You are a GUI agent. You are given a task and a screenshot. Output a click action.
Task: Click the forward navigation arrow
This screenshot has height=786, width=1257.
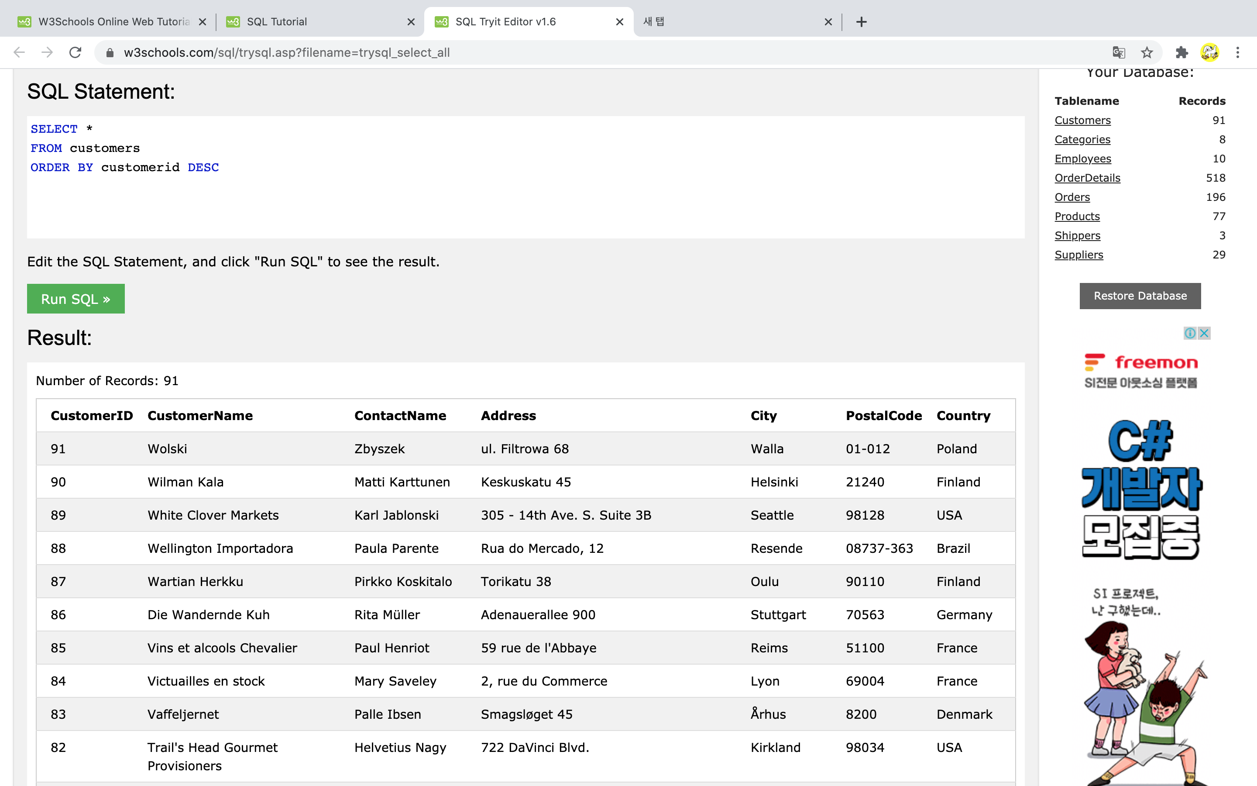(47, 52)
